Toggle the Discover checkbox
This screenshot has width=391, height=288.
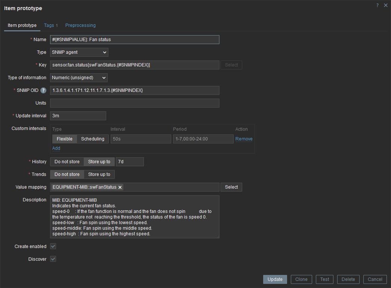[53, 259]
